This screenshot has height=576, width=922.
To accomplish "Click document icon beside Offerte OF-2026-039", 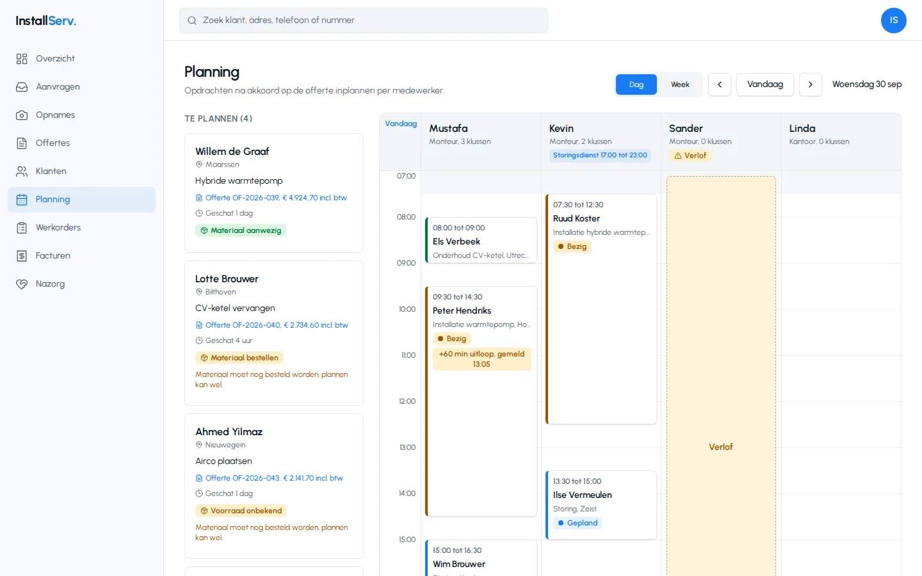I will [199, 198].
